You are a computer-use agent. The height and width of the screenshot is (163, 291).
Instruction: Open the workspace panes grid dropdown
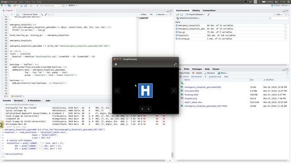(x=64, y=5)
